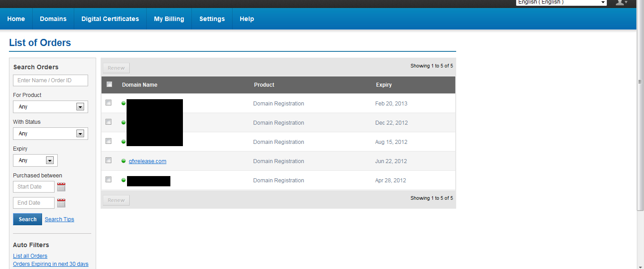
Task: Tick the select-all checkbox in table header
Action: pyautogui.click(x=109, y=84)
